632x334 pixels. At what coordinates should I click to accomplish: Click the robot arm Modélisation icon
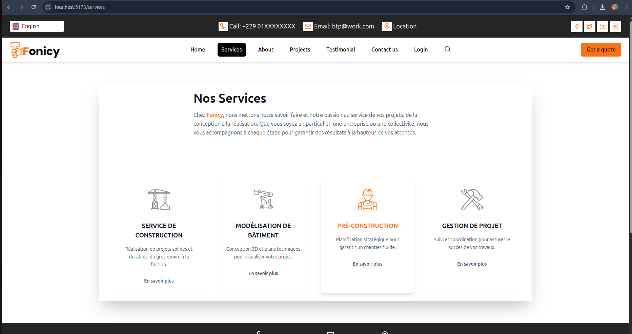[x=263, y=200]
